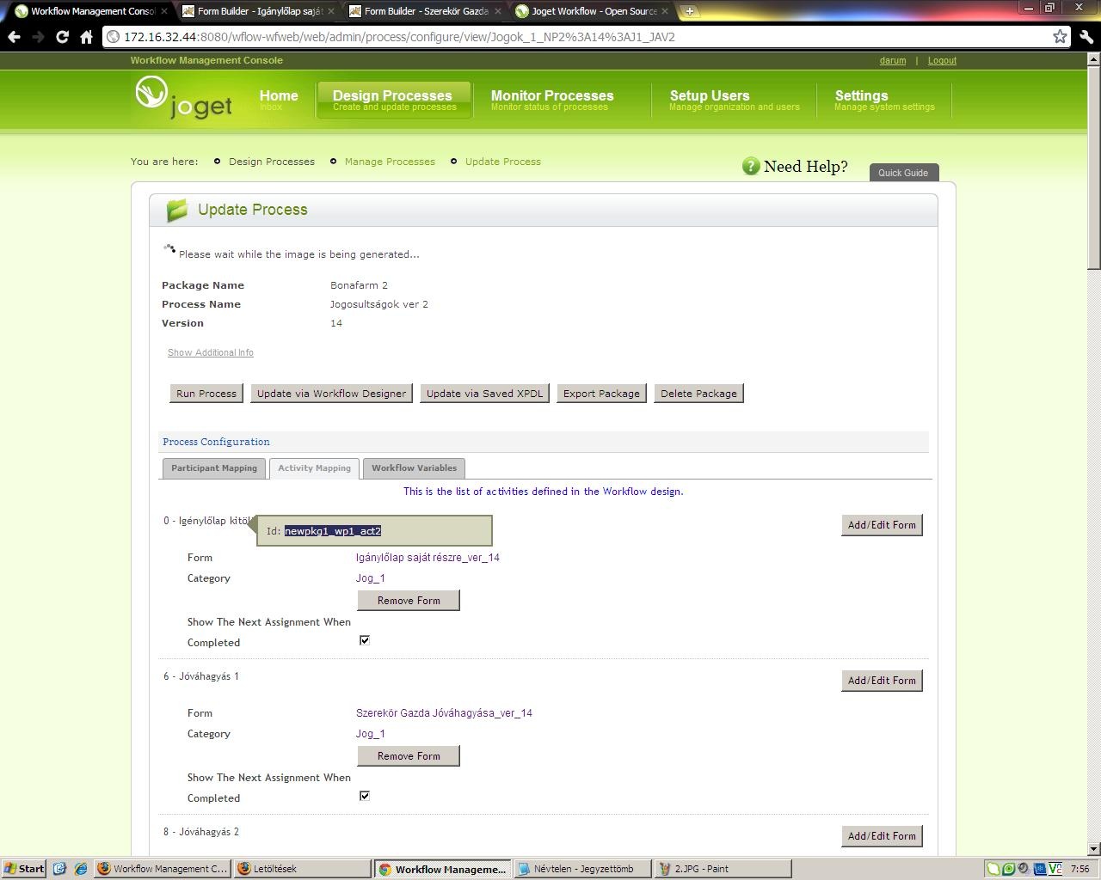Click Add/Edit Form for Jóváhagyás 2

point(882,836)
